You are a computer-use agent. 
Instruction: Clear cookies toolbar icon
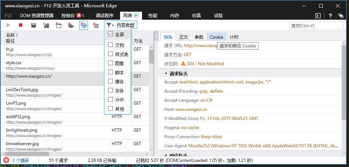point(71,26)
